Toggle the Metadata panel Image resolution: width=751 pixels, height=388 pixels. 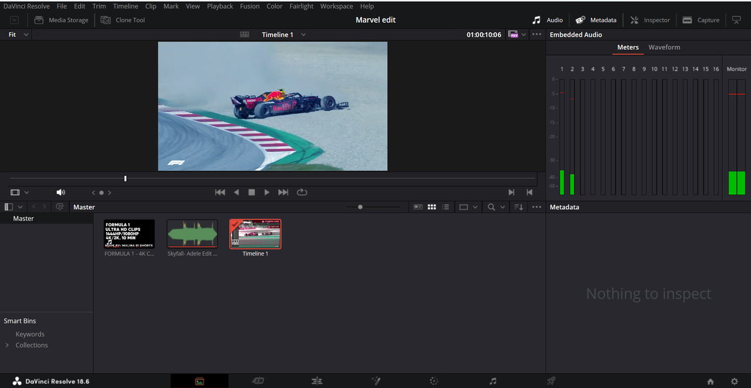coord(596,20)
